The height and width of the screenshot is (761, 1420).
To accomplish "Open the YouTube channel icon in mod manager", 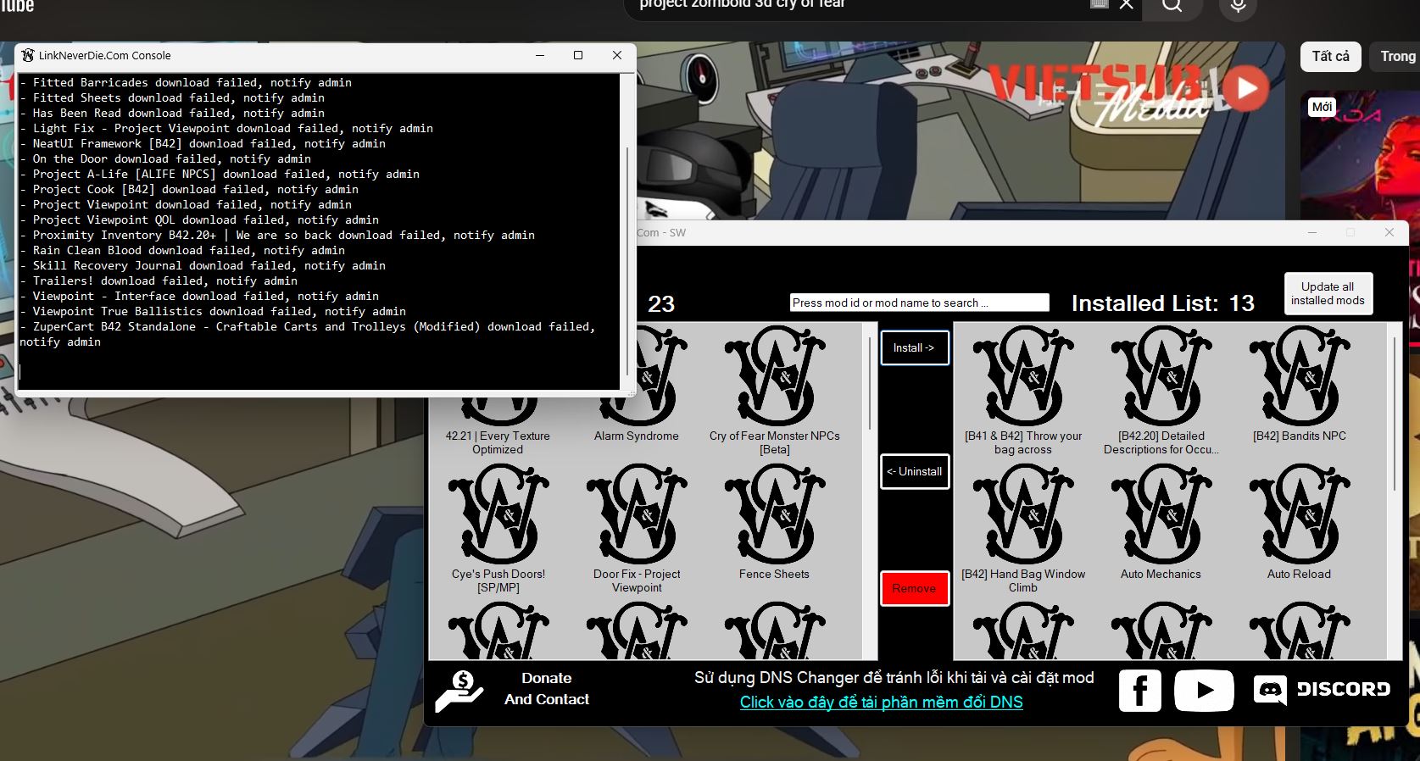I will 1204,690.
